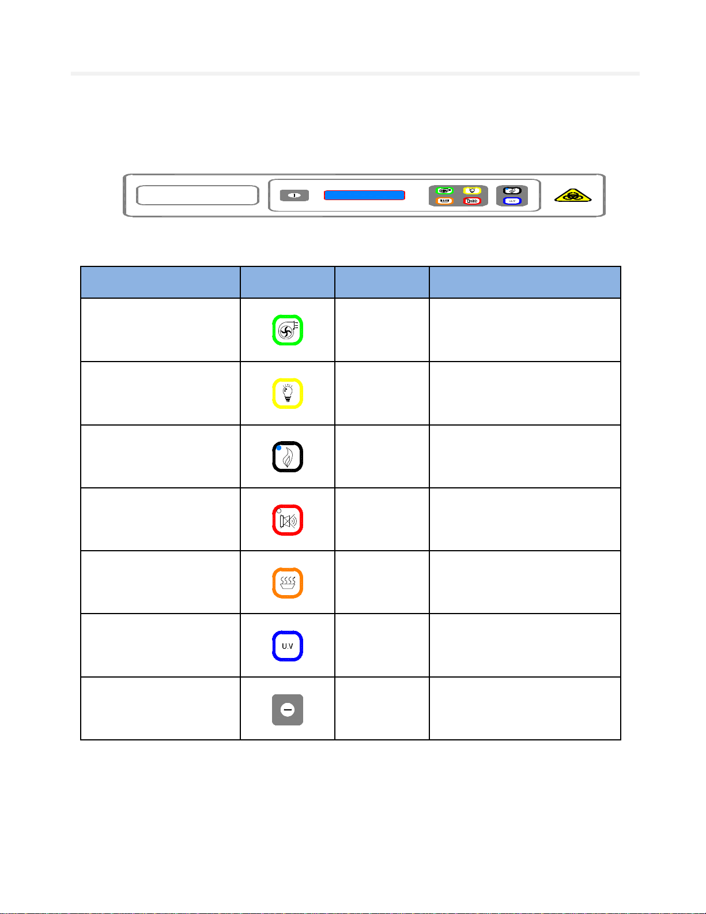Click the blue display bar on control panel
The height and width of the screenshot is (914, 706).
pos(364,195)
